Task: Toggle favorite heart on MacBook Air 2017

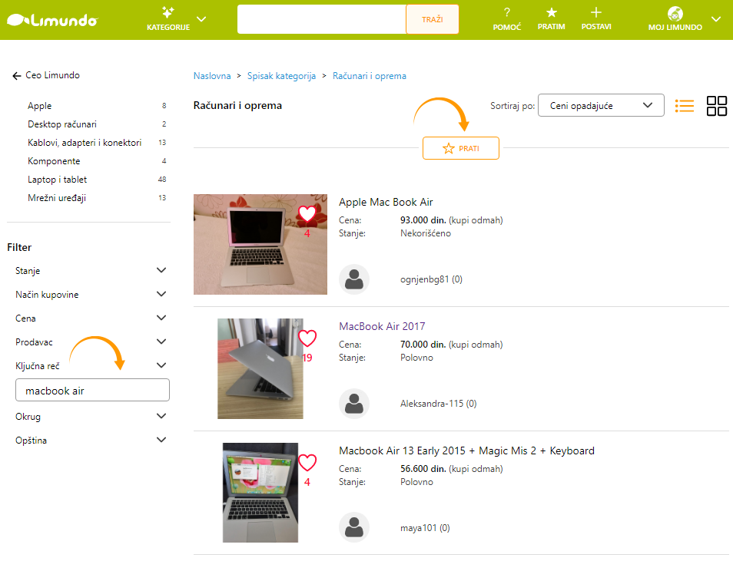Action: click(x=307, y=338)
